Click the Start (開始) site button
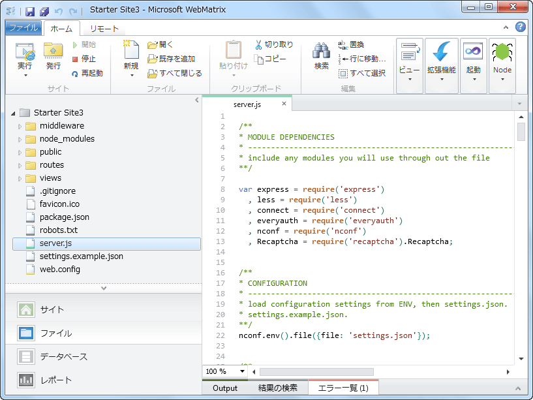This screenshot has height=400, width=533. tap(84, 44)
